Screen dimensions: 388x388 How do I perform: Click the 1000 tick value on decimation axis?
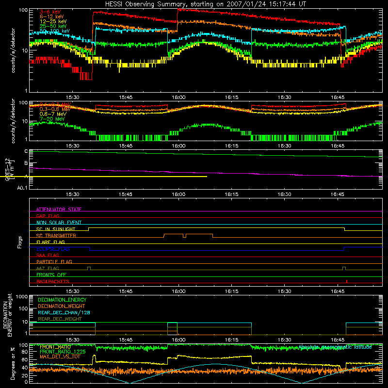(x=21, y=296)
